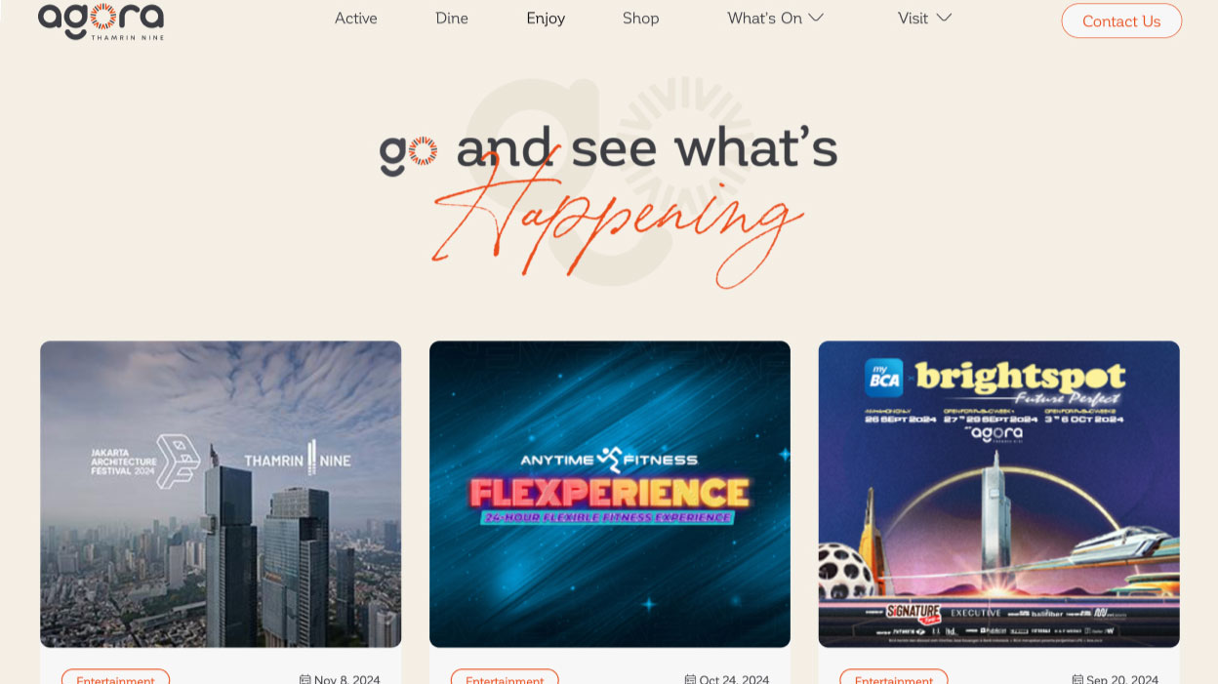Image resolution: width=1218 pixels, height=684 pixels.
Task: Click the calendar icon beside Oct 24, 2024
Action: [690, 679]
